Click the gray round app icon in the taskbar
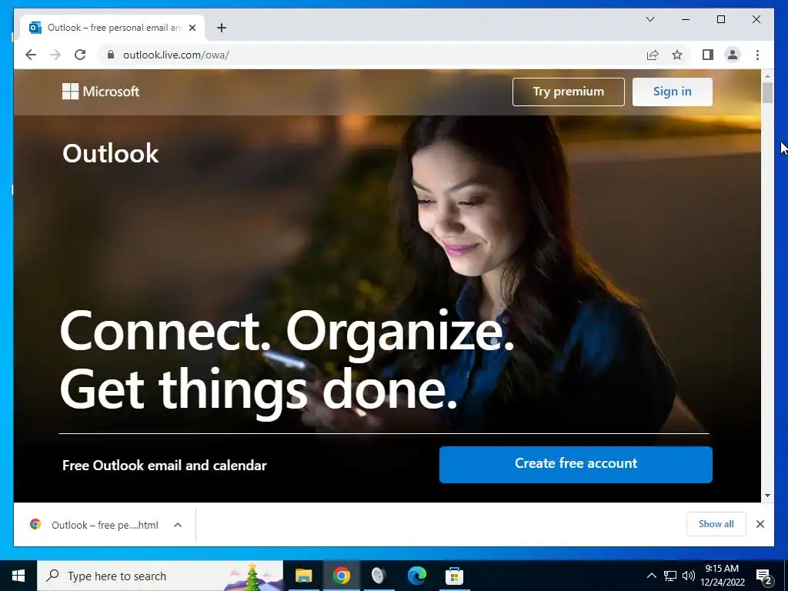 (x=379, y=576)
